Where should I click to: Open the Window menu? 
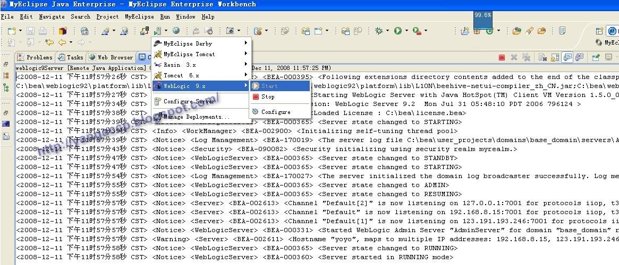[185, 16]
